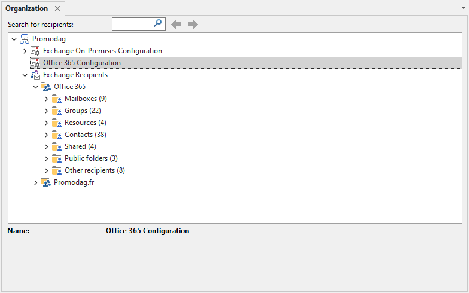Screen dimensions: 469x293
Task: Collapse the Promodag root node
Action: pyautogui.click(x=14, y=39)
